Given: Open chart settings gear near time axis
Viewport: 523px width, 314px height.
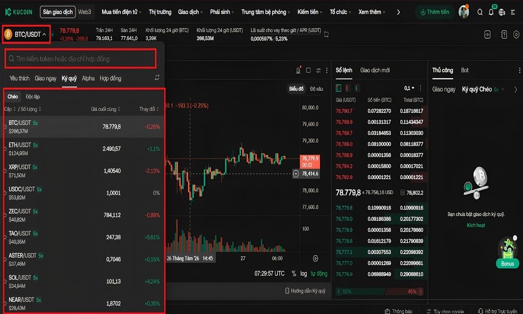Looking at the screenshot, I should tap(315, 258).
